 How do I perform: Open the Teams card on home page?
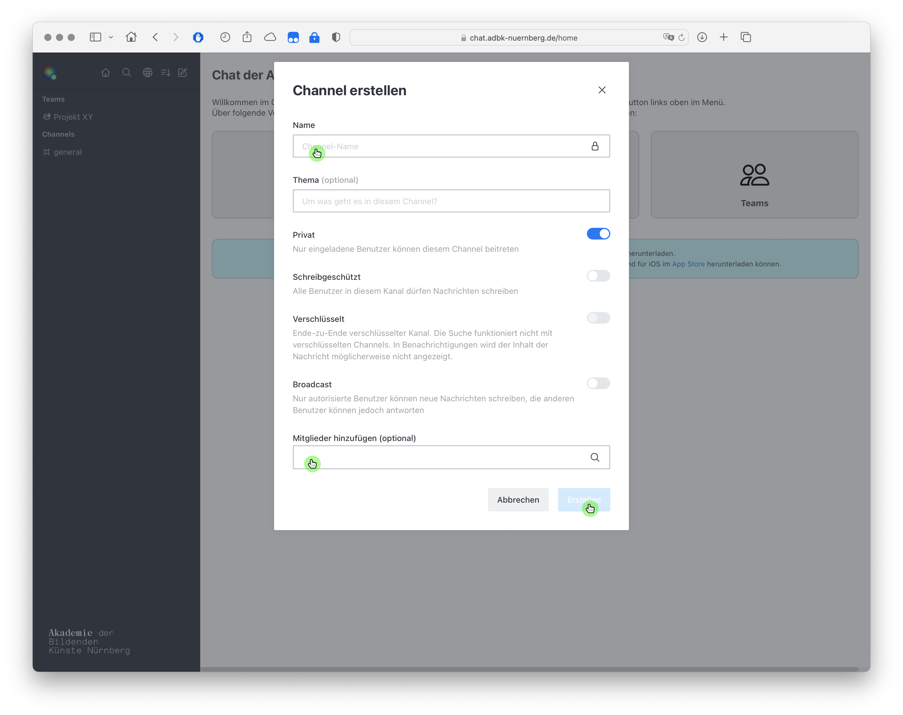[x=754, y=175]
